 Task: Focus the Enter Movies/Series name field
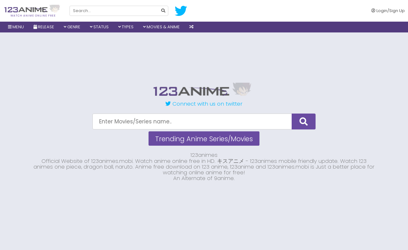[192, 122]
